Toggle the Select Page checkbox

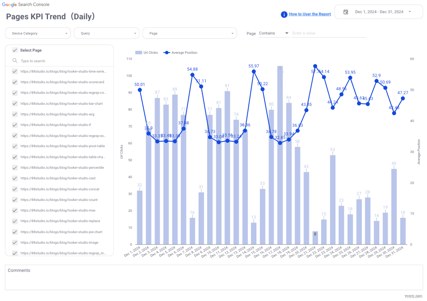[15, 50]
